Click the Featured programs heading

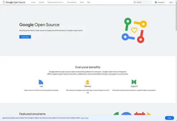[32, 114]
